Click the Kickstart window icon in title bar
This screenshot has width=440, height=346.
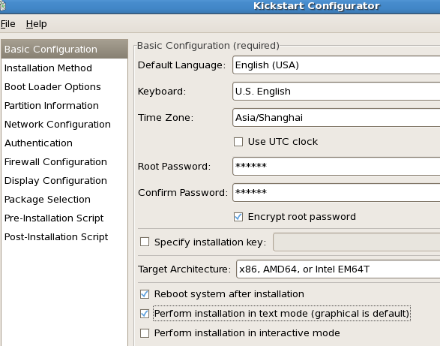(2, 6)
